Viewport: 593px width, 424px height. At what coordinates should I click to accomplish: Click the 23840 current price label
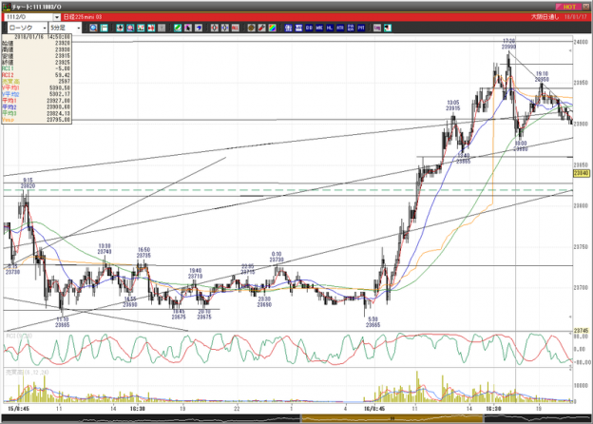[582, 173]
